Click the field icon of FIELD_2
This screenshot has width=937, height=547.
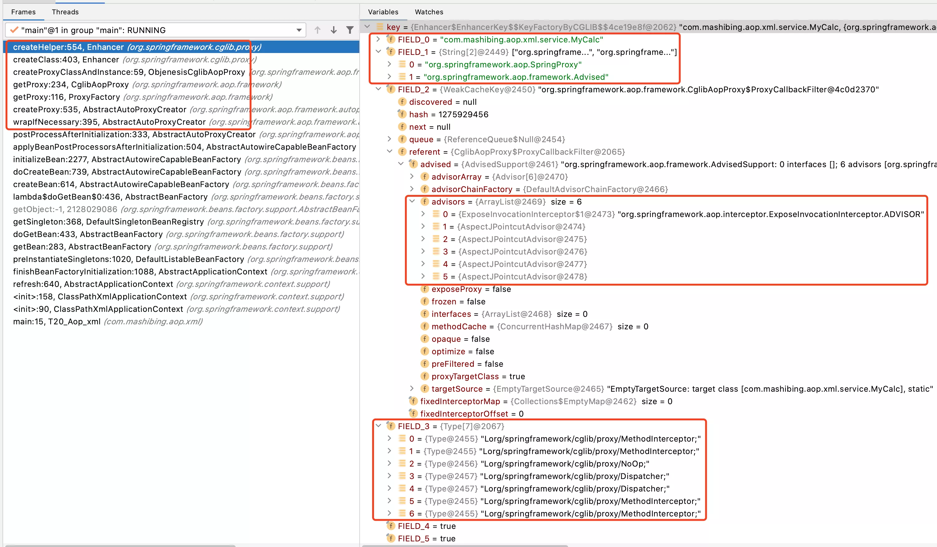pos(391,89)
